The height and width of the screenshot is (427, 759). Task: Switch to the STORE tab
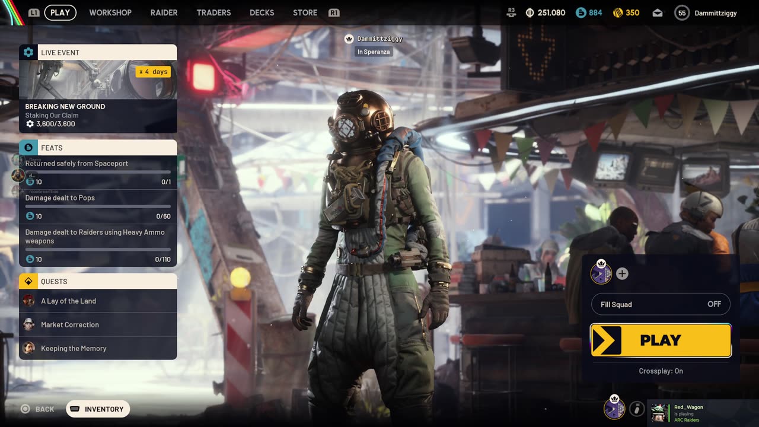click(x=305, y=12)
